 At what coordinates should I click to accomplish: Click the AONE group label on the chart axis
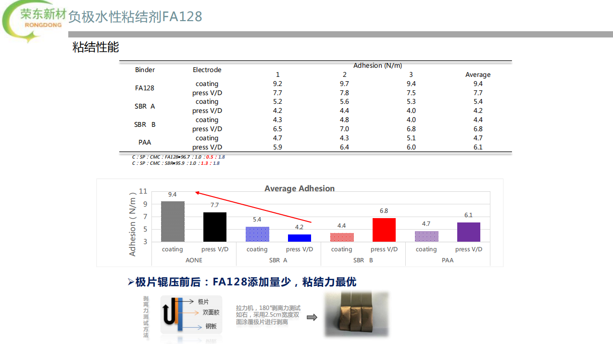pos(194,260)
